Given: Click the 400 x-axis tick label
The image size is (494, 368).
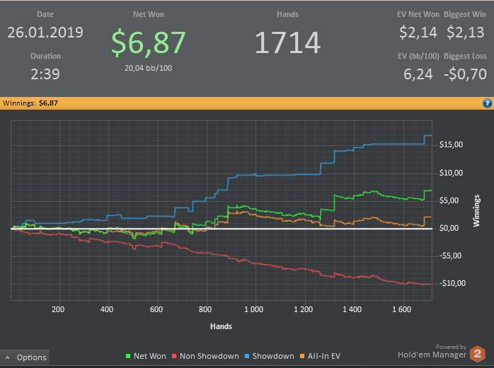Looking at the screenshot, I should tap(107, 309).
